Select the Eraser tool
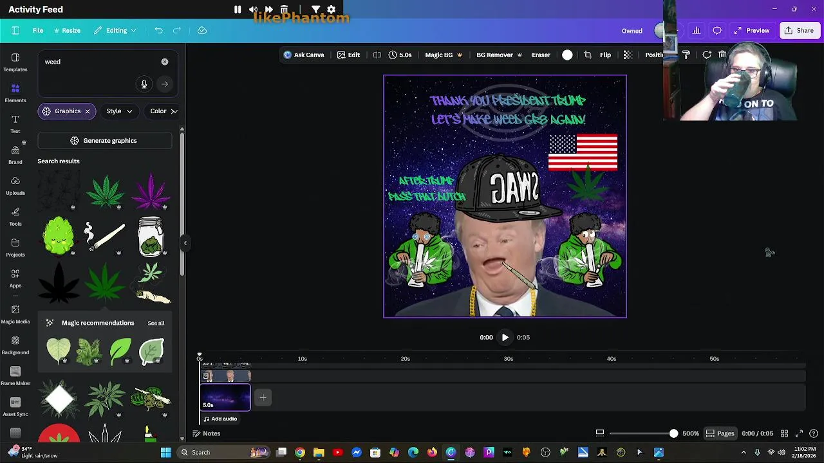The image size is (824, 463). point(541,55)
